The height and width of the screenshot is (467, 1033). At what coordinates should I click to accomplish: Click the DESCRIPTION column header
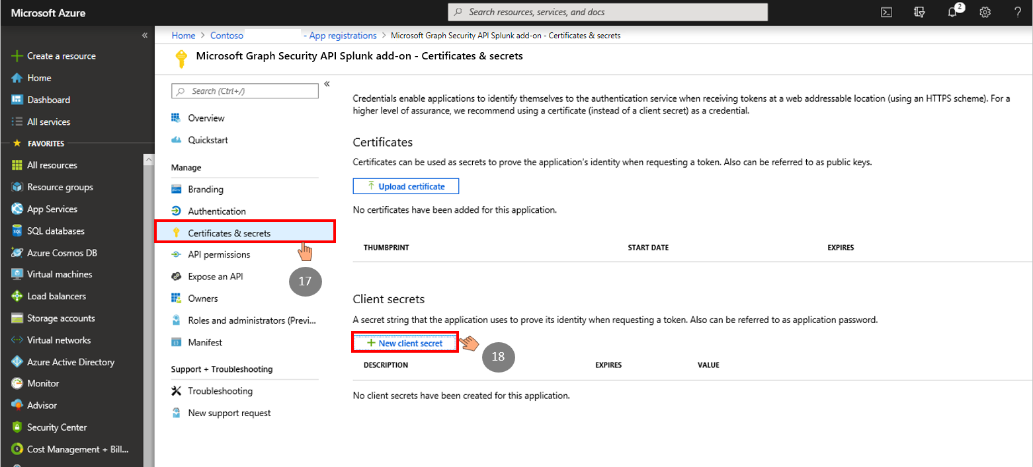(386, 365)
